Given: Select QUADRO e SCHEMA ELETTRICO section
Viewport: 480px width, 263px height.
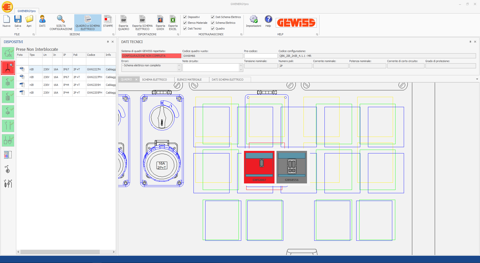Looking at the screenshot, I should click(88, 23).
